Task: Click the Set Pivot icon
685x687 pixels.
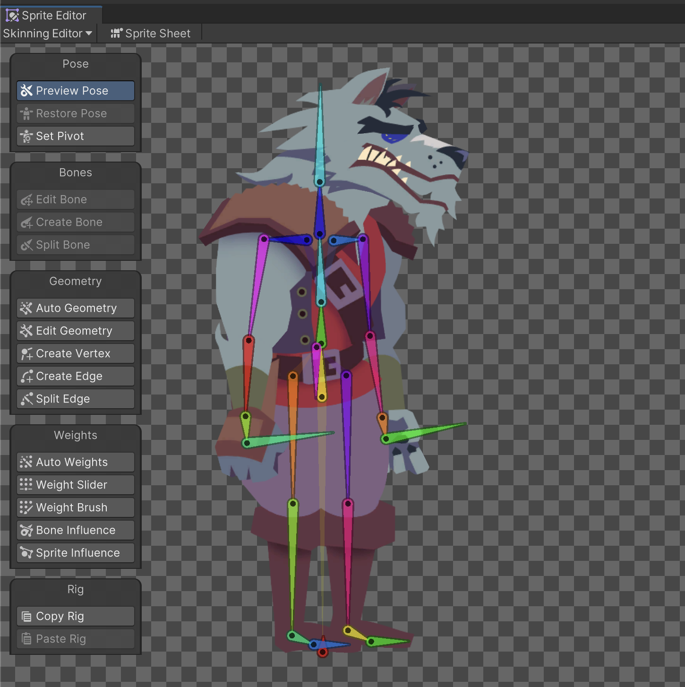Action: click(26, 136)
